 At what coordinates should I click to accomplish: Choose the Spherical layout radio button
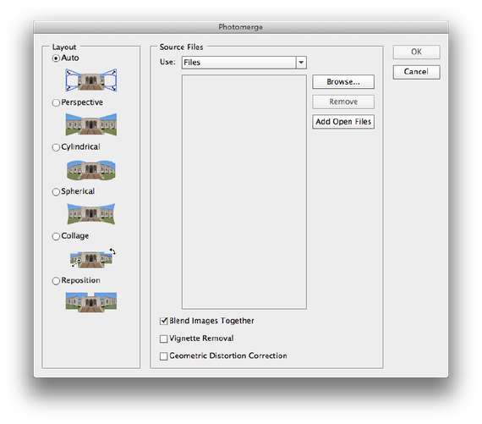pos(56,192)
